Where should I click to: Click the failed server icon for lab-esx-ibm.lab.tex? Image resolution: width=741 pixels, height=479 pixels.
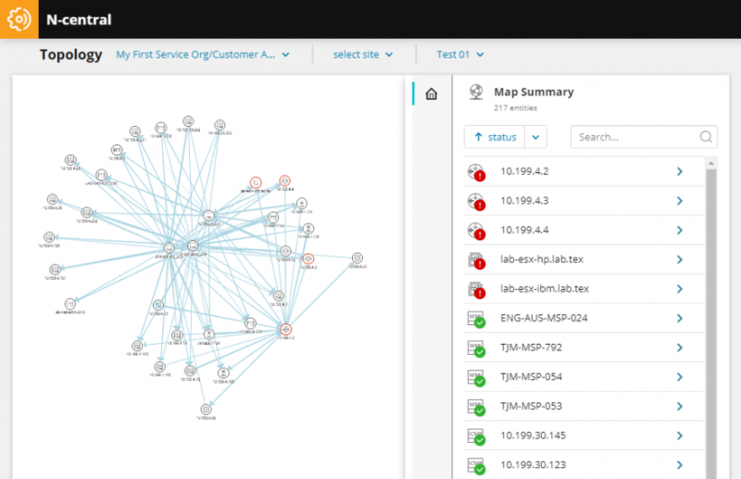click(x=476, y=289)
